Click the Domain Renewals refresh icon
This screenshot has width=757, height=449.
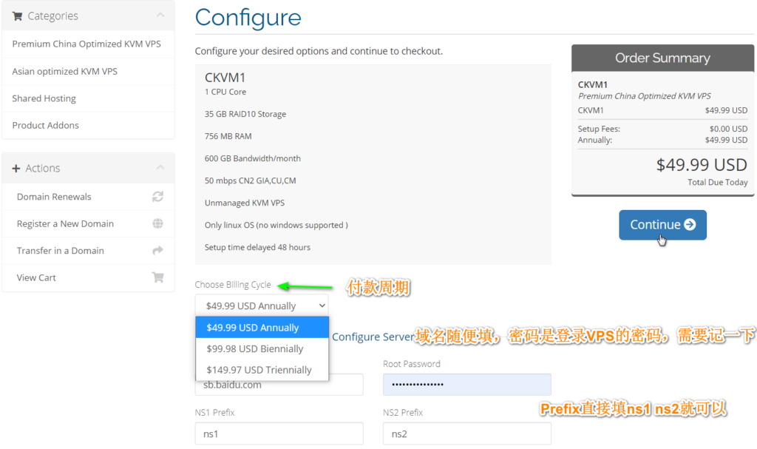coord(158,197)
